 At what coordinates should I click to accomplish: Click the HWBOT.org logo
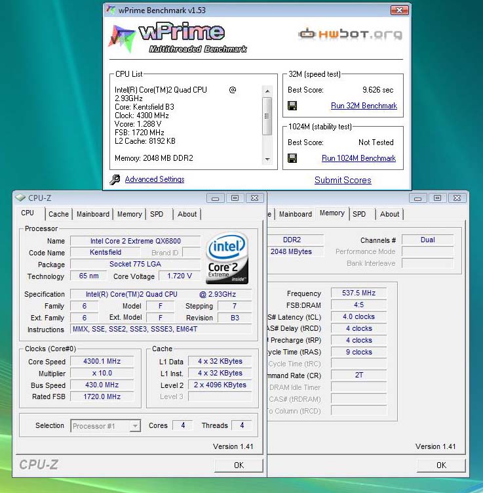point(350,34)
